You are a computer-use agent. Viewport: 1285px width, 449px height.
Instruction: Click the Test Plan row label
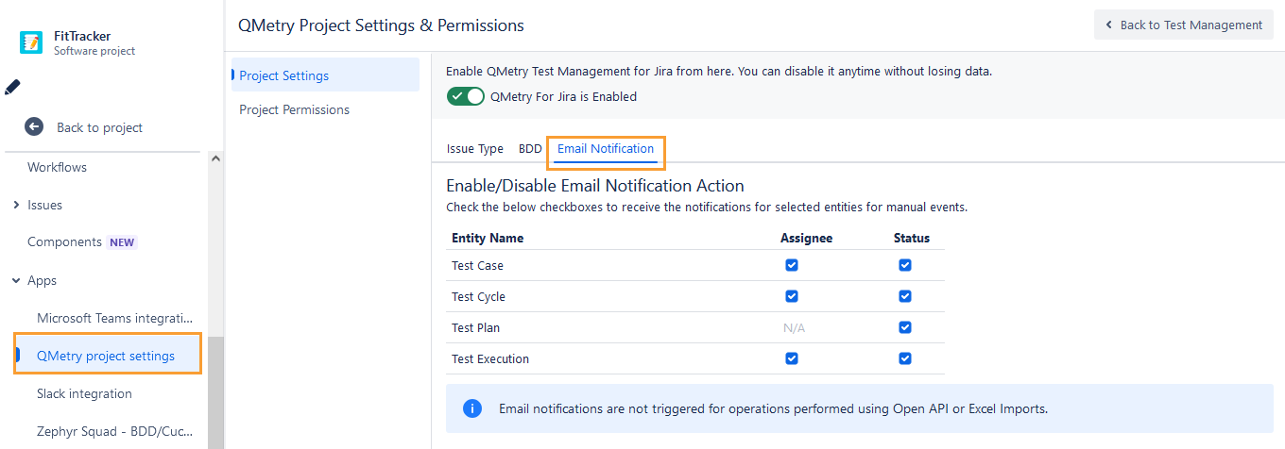(x=475, y=327)
